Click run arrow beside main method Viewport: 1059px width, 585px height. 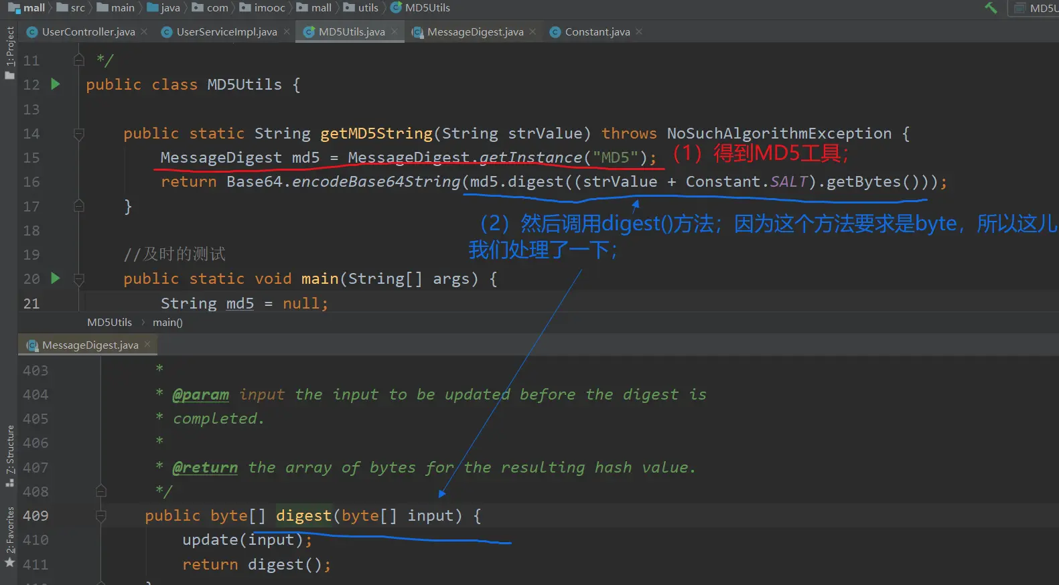pyautogui.click(x=56, y=278)
